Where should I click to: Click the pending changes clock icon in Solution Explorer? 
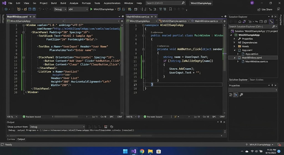[250, 22]
